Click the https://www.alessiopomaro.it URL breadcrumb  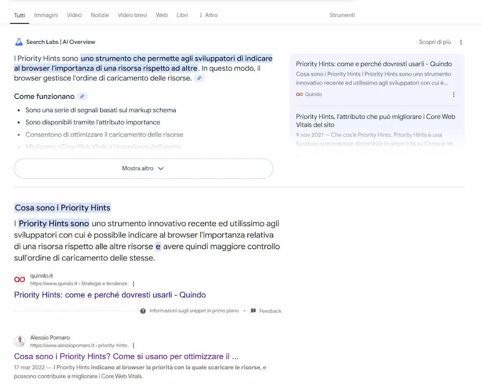click(x=79, y=345)
